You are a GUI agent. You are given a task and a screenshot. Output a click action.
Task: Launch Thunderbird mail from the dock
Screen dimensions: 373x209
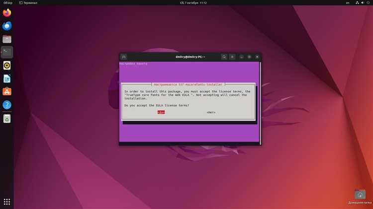coord(7,26)
